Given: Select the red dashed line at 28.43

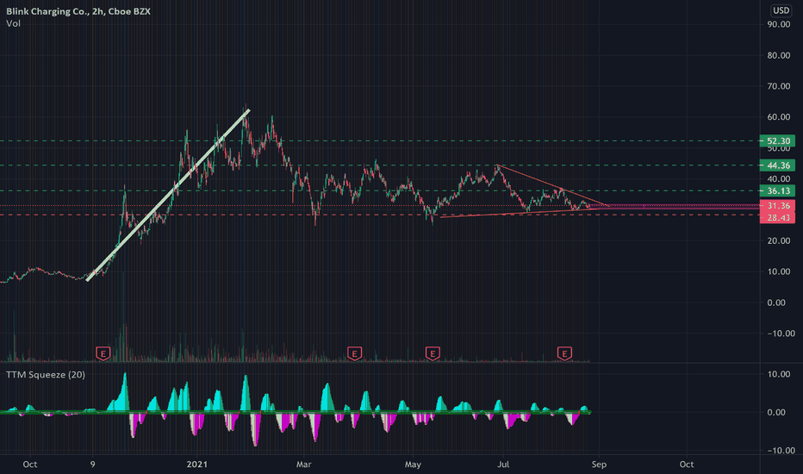Looking at the screenshot, I should (379, 215).
